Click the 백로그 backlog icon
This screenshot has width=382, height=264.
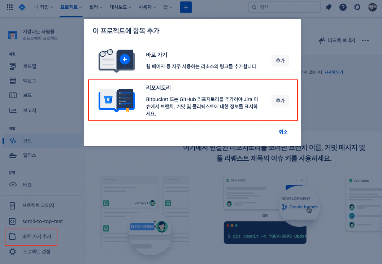[13, 81]
